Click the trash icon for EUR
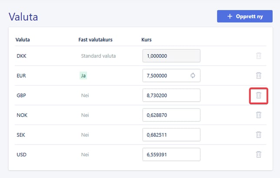This screenshot has width=280, height=178. pyautogui.click(x=258, y=76)
